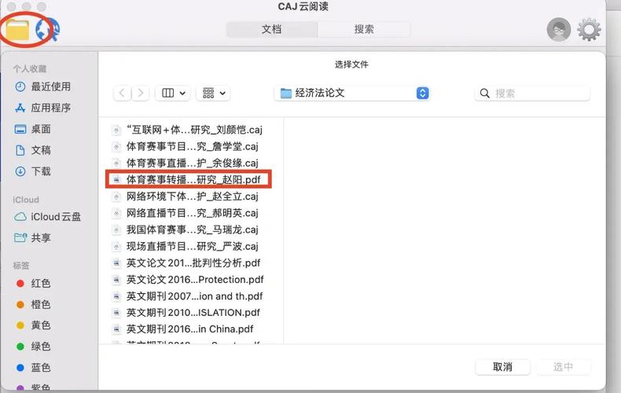Open the grouping options dropdown
This screenshot has width=621, height=393.
[x=214, y=93]
